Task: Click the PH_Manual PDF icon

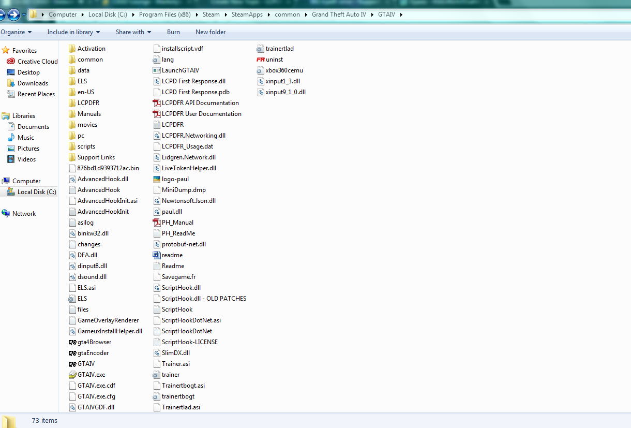Action: pyautogui.click(x=157, y=223)
